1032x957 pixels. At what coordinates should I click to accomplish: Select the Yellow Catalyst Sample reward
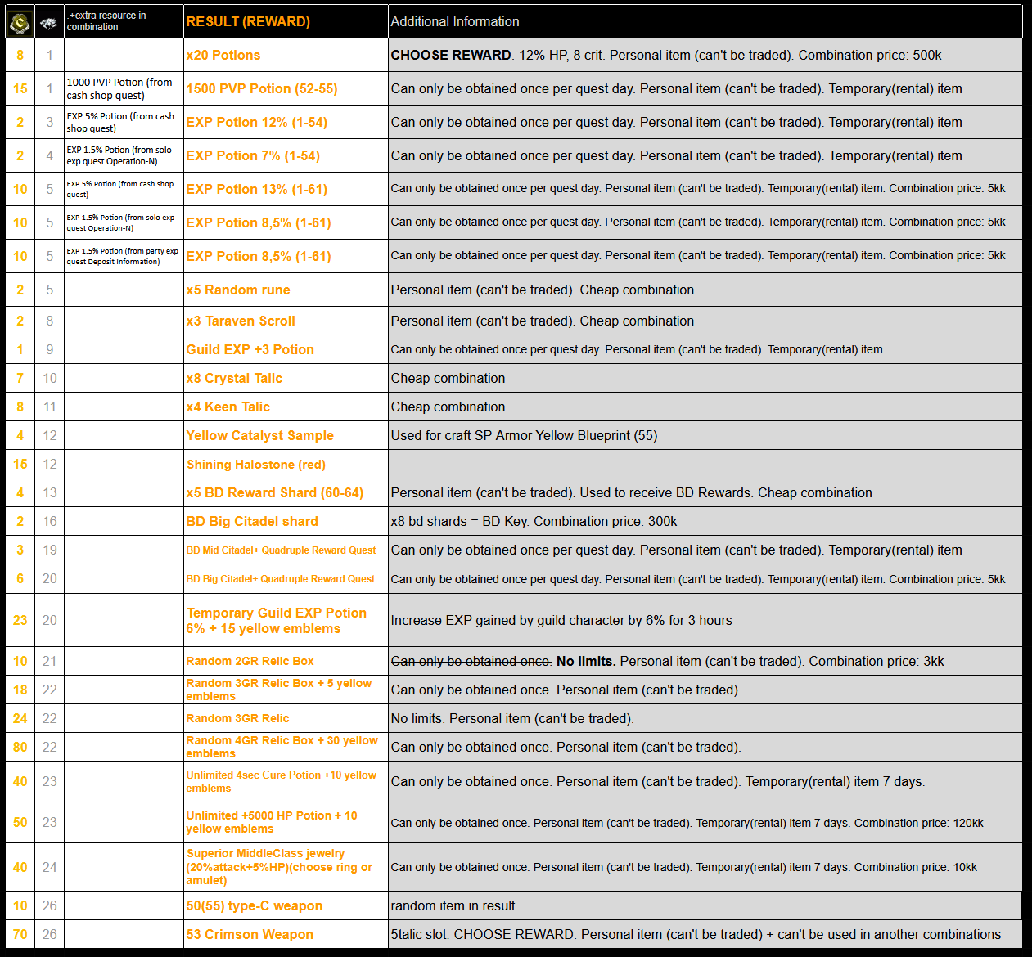point(259,435)
